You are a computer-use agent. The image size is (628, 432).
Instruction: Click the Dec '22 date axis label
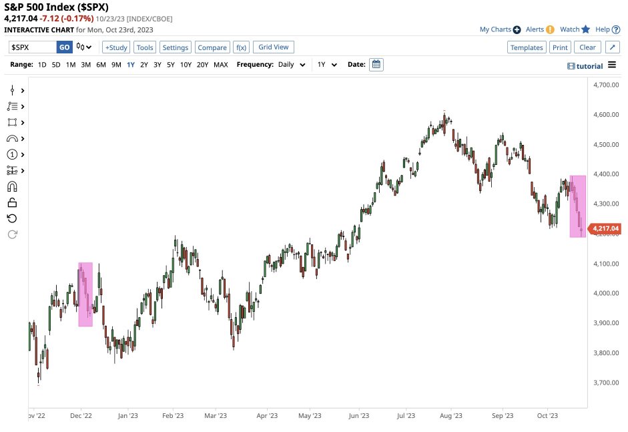click(81, 415)
